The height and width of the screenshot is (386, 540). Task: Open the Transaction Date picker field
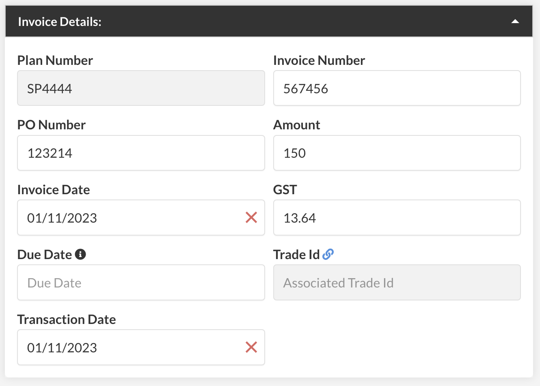point(130,347)
